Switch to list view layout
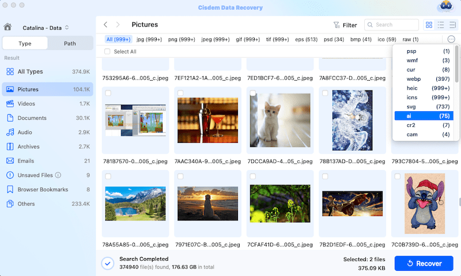The width and height of the screenshot is (461, 276). coord(441,25)
